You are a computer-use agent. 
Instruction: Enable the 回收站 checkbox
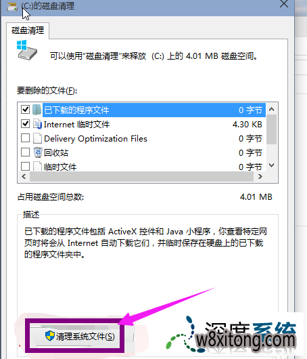pos(26,152)
